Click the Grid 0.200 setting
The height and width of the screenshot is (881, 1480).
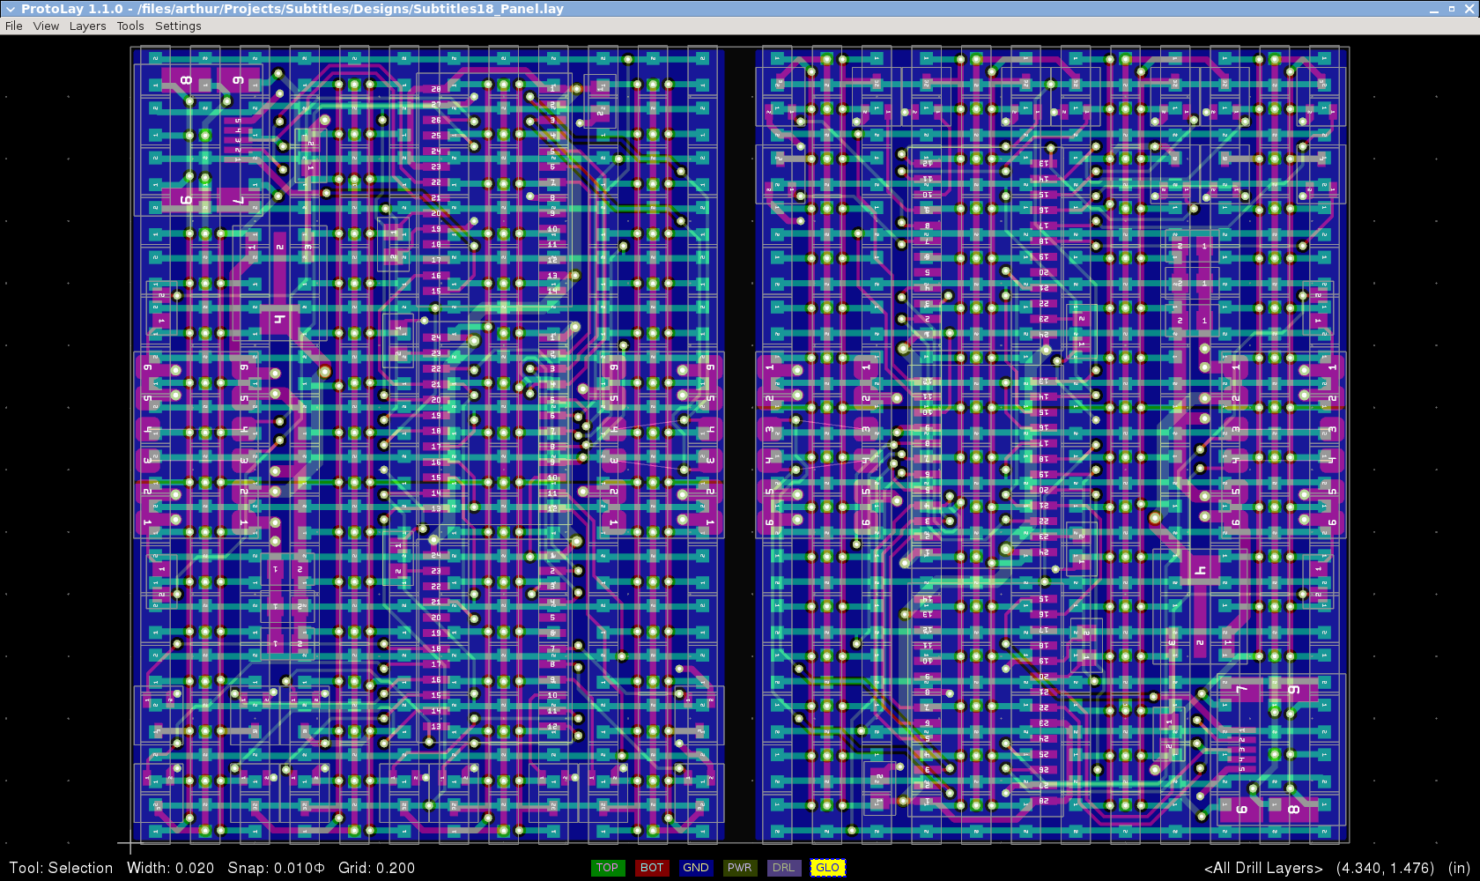coord(376,868)
